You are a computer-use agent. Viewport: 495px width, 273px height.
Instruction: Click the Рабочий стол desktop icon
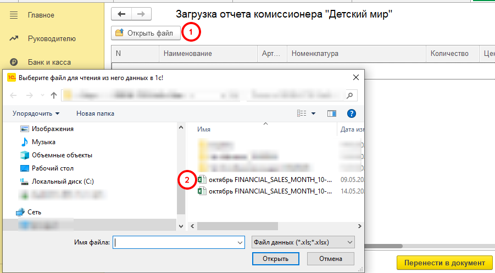coord(24,168)
